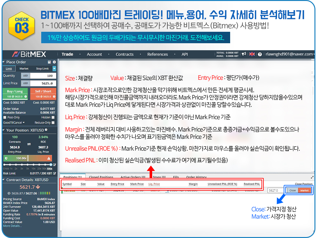This screenshot has width=317, height=238.
Task: Edit leverage with pencil icon by slider
Action: 55,165
